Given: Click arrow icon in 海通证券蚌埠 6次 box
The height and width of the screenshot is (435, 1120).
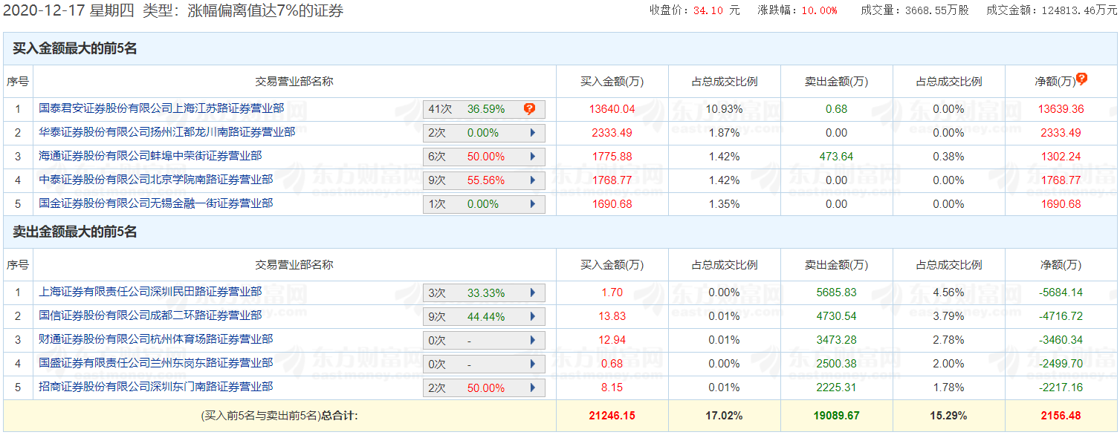Looking at the screenshot, I should tap(532, 157).
